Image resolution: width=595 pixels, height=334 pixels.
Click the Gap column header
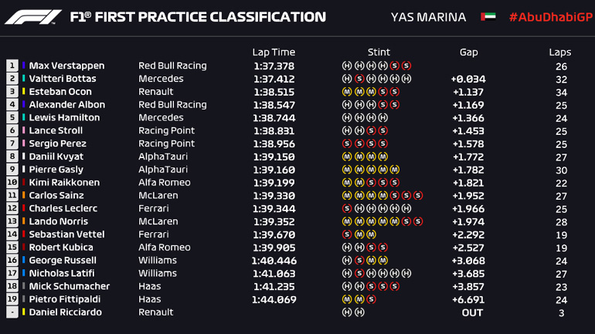point(468,52)
